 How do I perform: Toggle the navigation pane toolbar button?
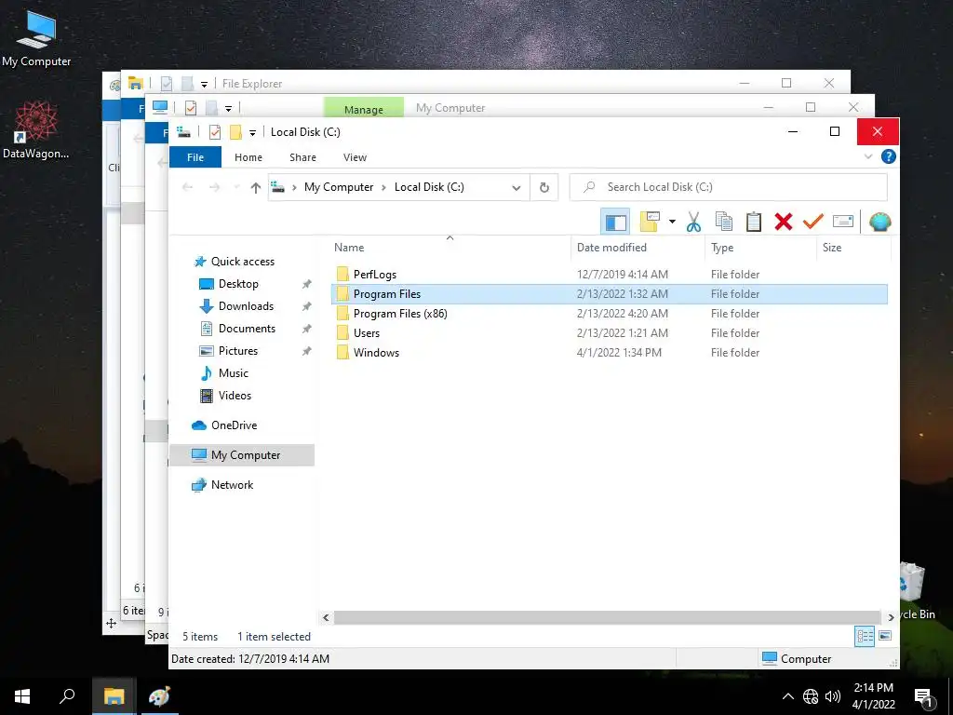[x=615, y=222]
